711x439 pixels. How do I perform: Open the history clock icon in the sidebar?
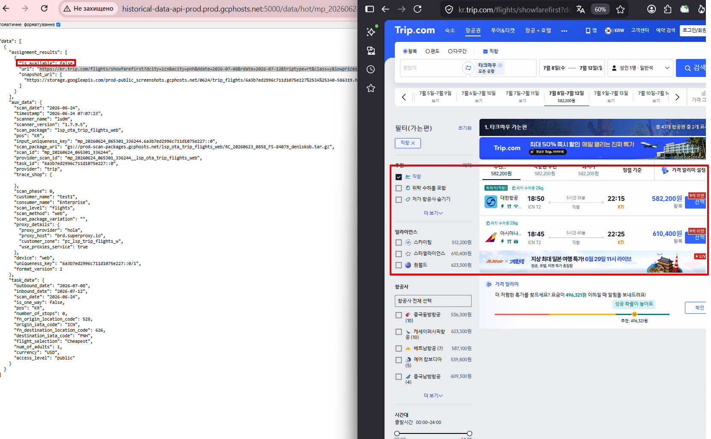371,69
